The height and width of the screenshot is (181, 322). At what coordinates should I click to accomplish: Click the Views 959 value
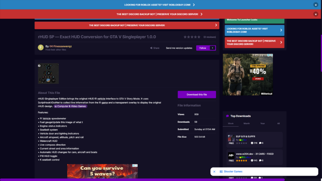pos(196,114)
